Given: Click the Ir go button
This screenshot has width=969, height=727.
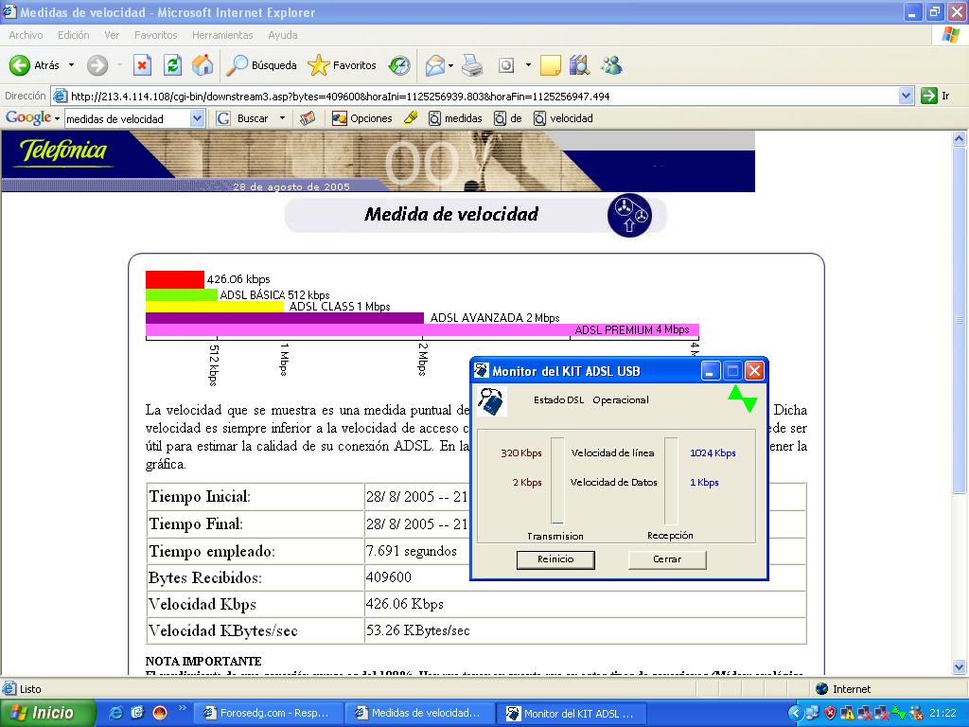Looking at the screenshot, I should point(935,96).
